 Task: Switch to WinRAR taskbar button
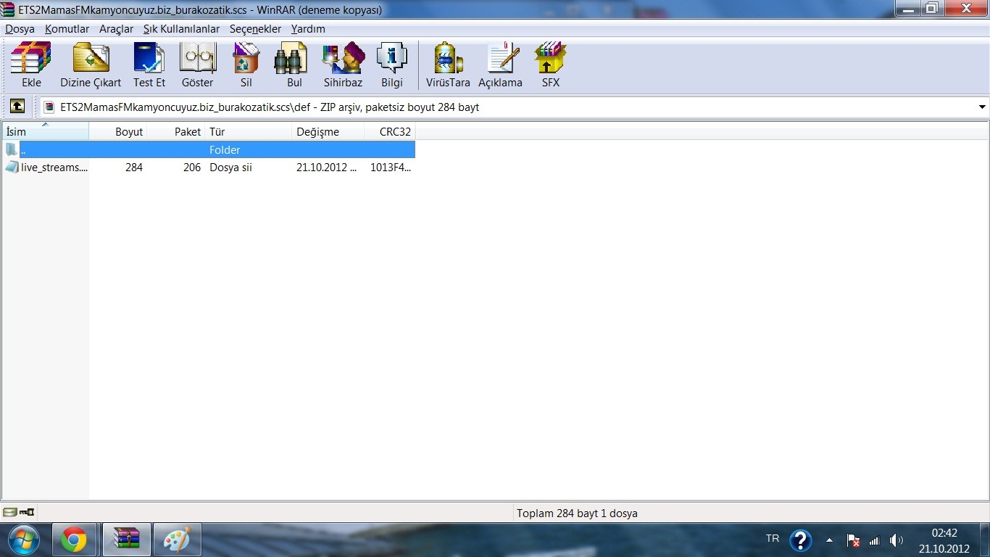pos(126,540)
